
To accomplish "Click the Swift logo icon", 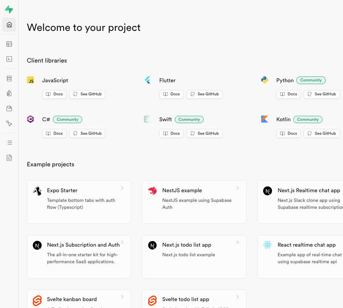I will (x=147, y=119).
